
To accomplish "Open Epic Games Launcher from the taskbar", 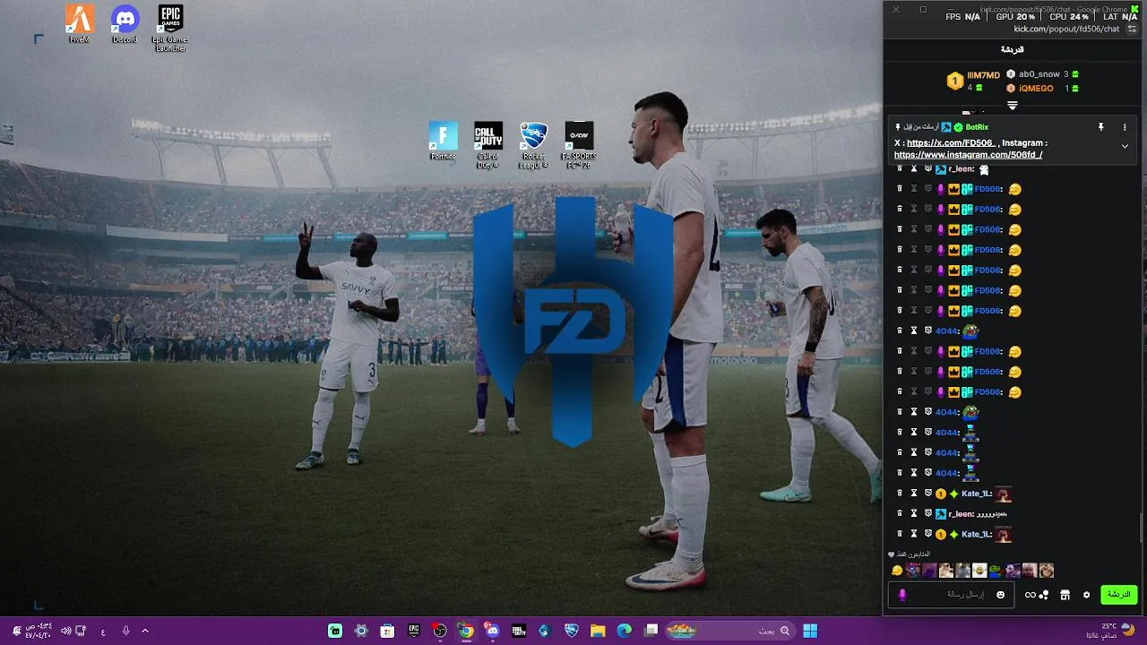I will point(414,631).
